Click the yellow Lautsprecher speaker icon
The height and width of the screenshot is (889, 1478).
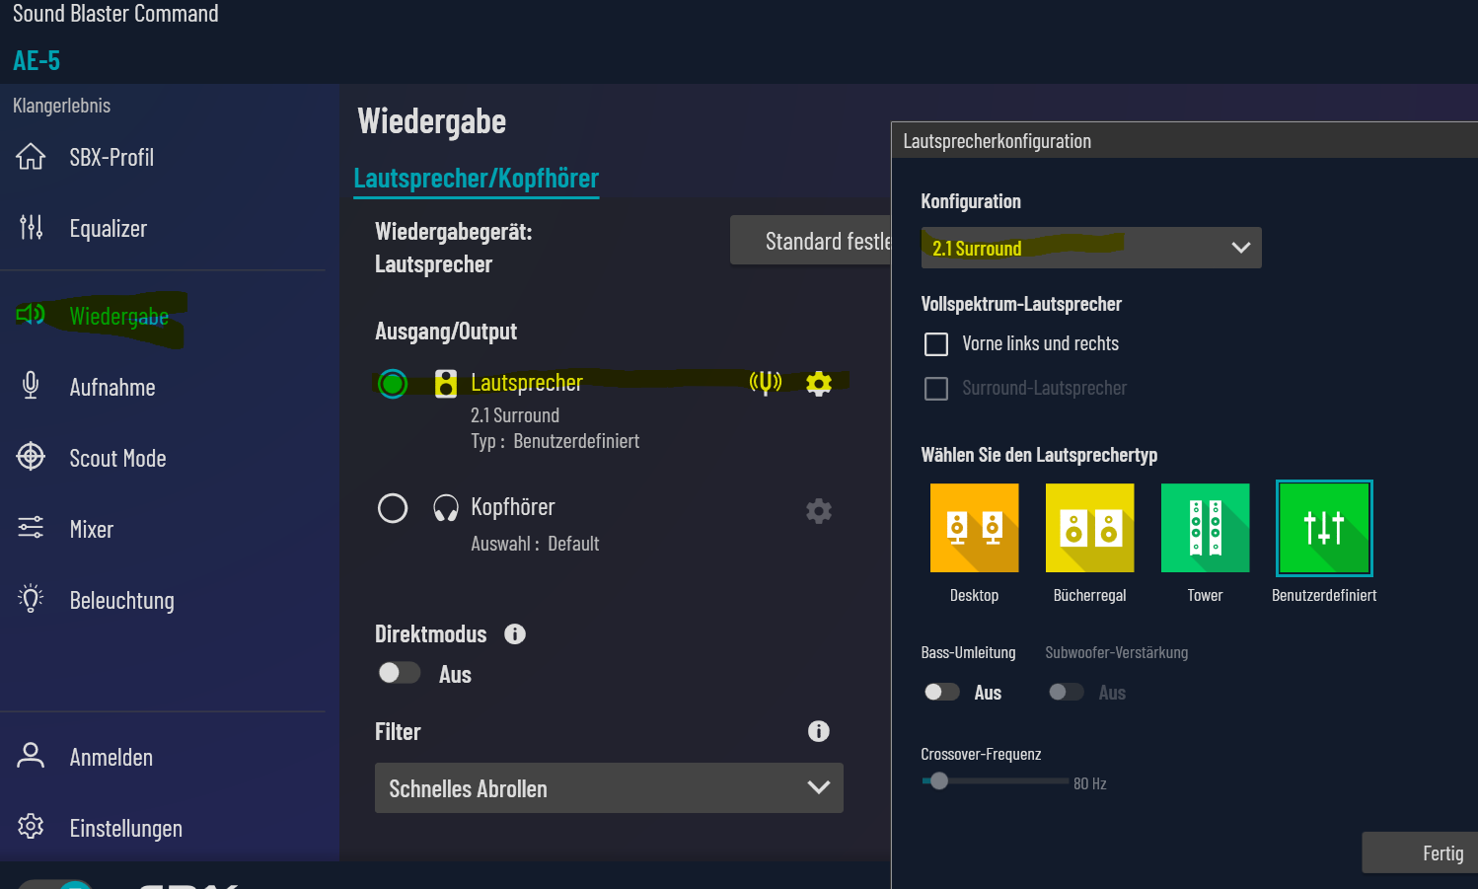pyautogui.click(x=446, y=384)
